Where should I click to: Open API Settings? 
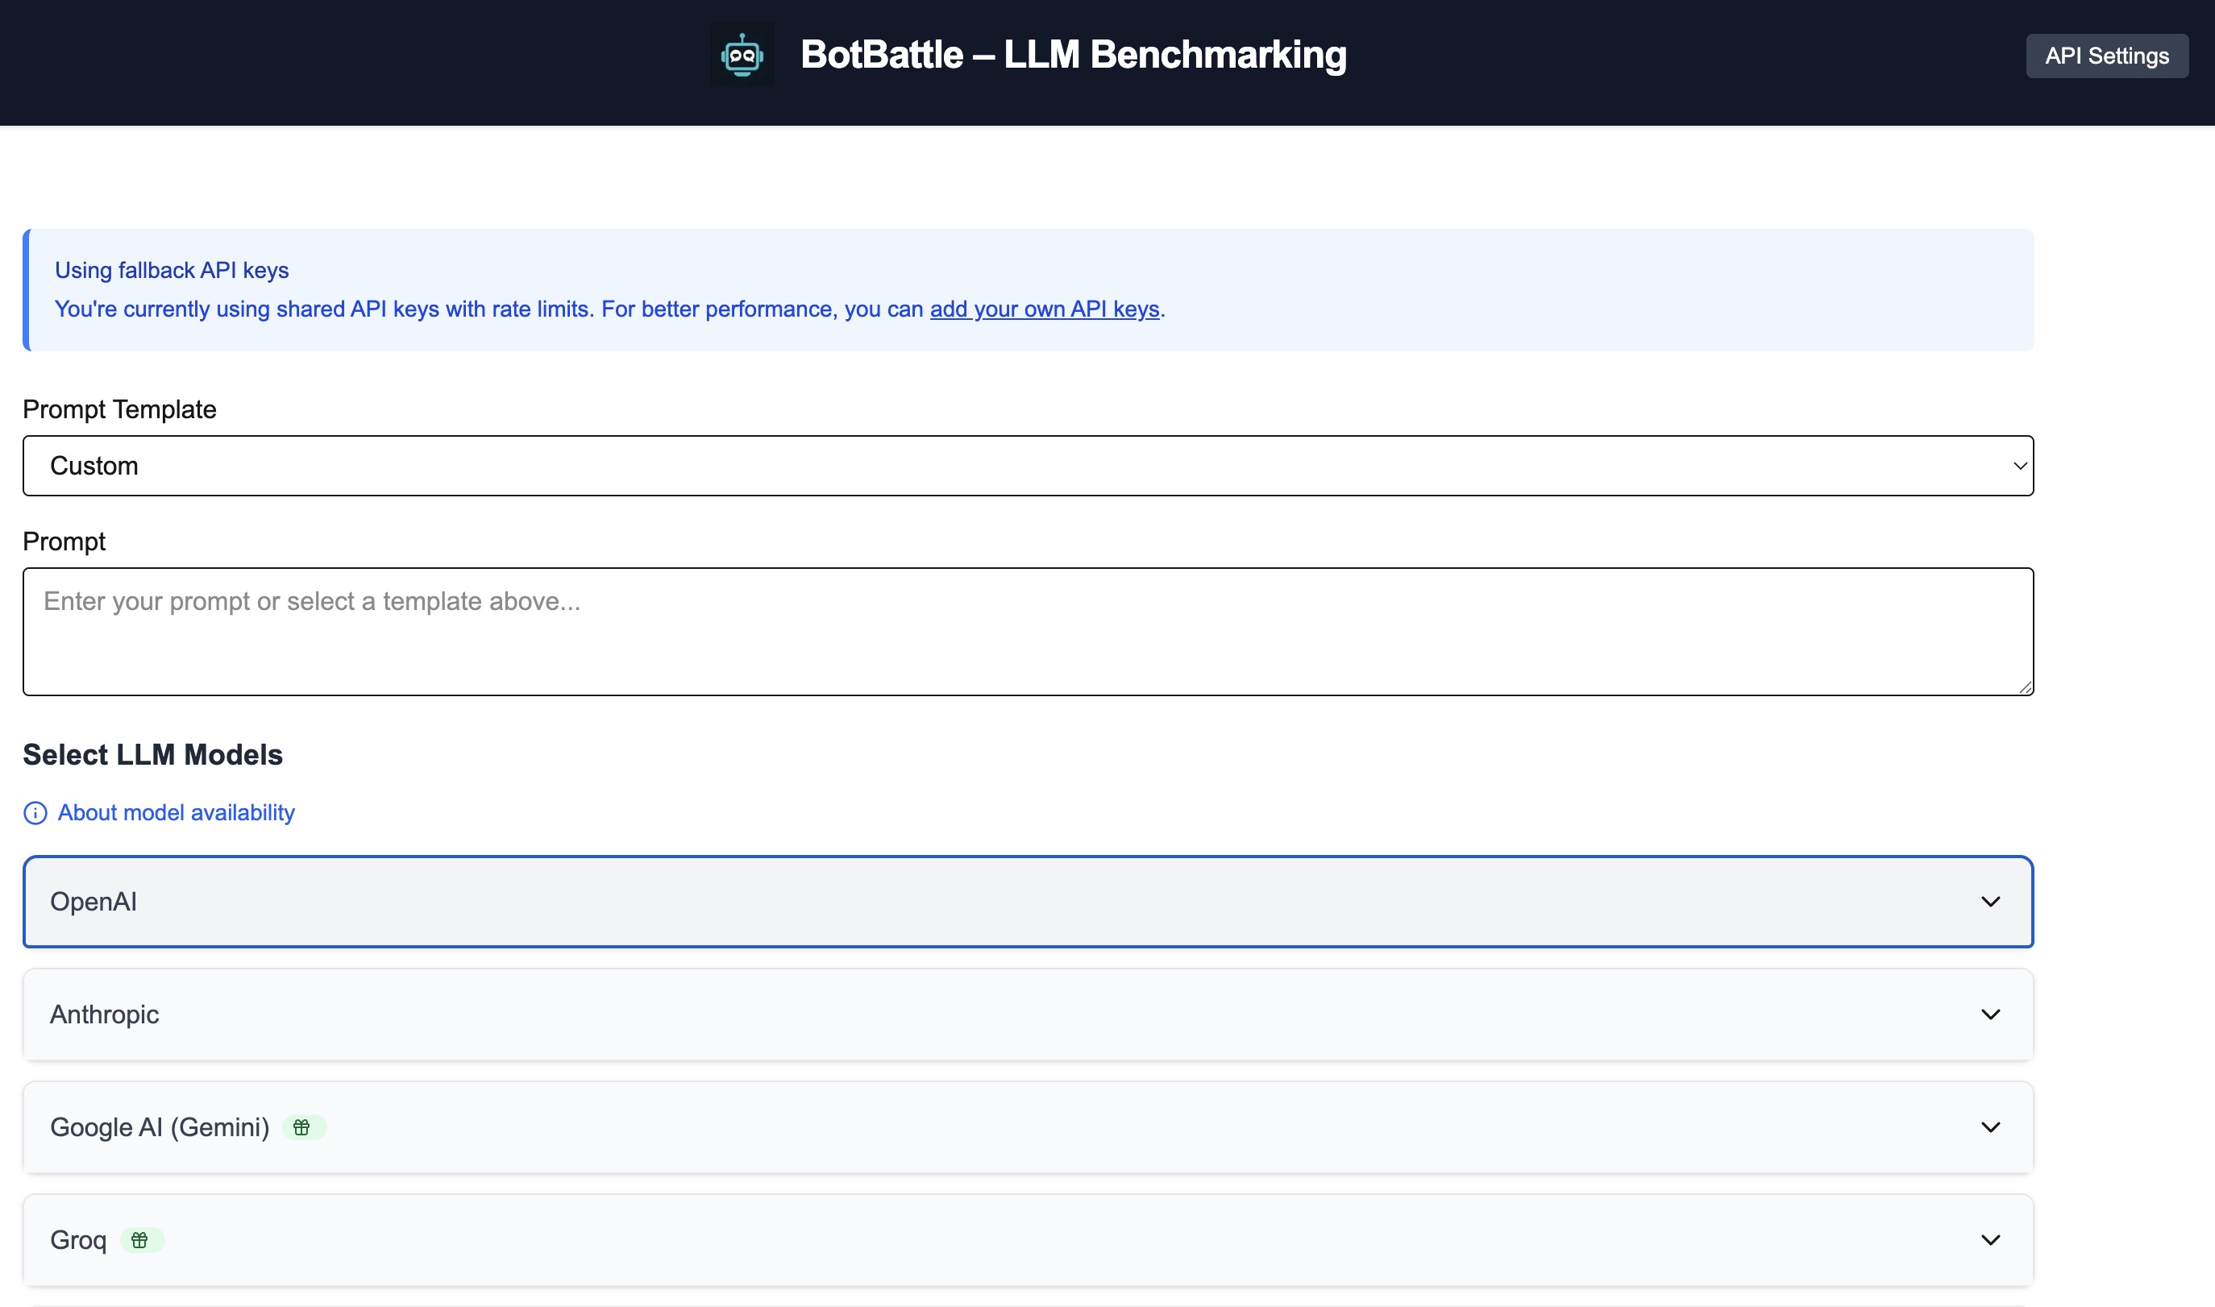pyautogui.click(x=2106, y=56)
